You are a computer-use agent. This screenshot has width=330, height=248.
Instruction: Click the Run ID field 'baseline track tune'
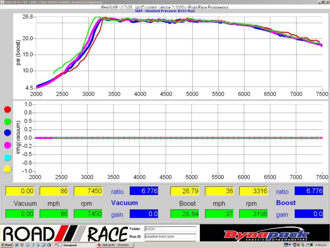coord(170,236)
